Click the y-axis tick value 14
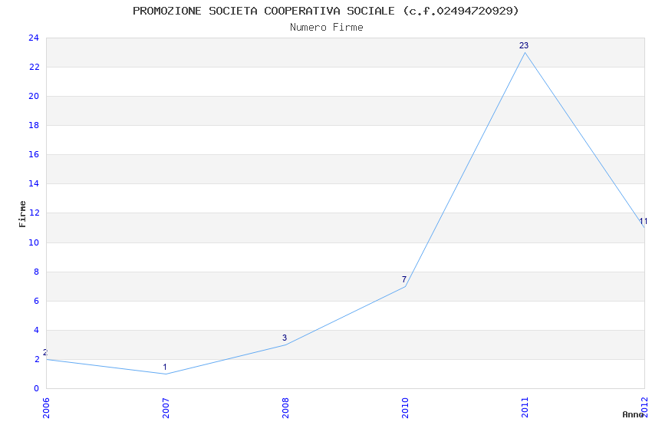 (x=34, y=184)
